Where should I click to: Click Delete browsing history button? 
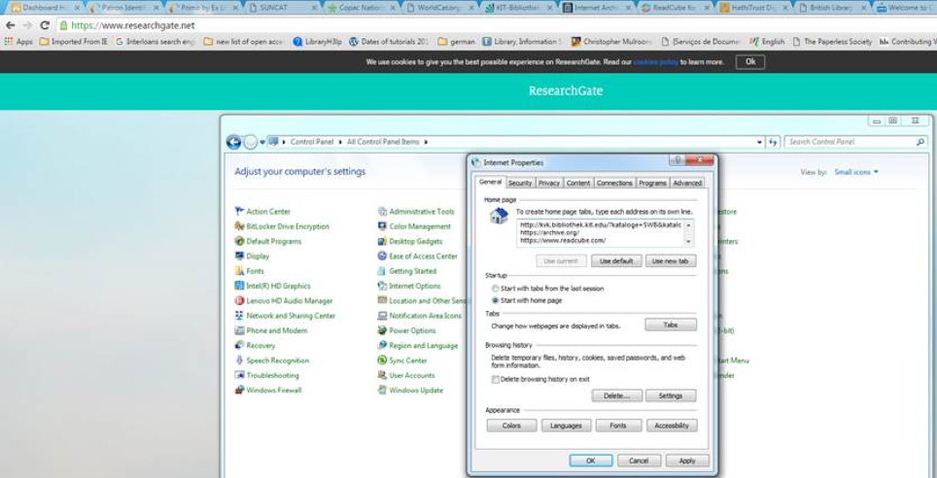pyautogui.click(x=616, y=395)
